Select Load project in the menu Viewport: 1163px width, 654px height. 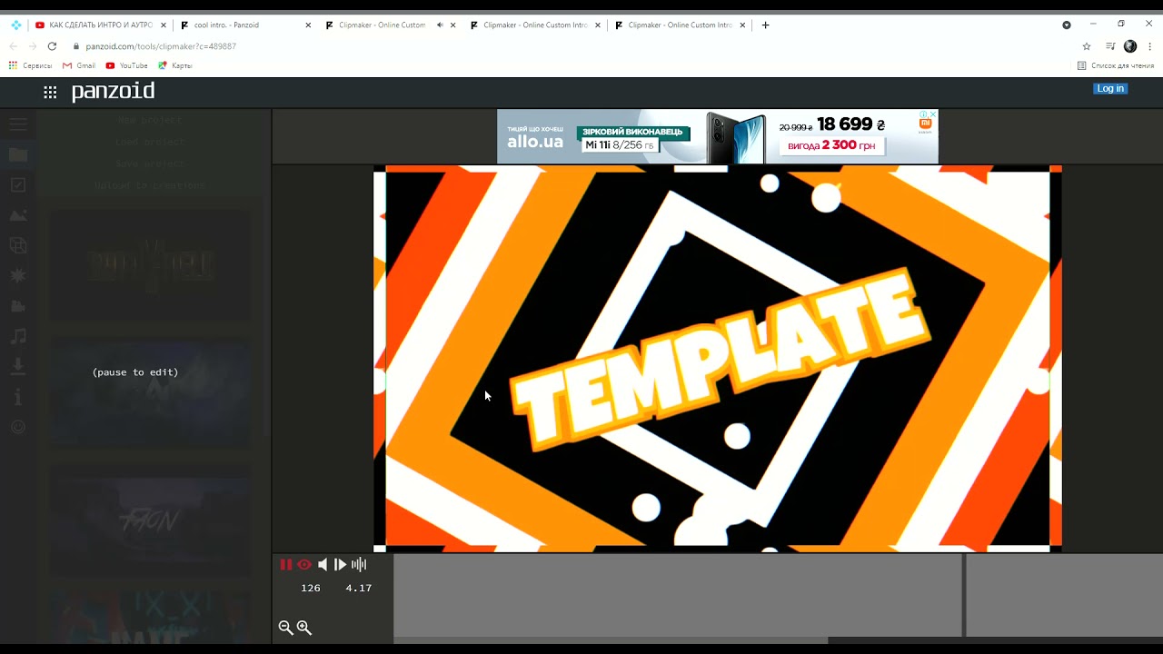pyautogui.click(x=150, y=142)
